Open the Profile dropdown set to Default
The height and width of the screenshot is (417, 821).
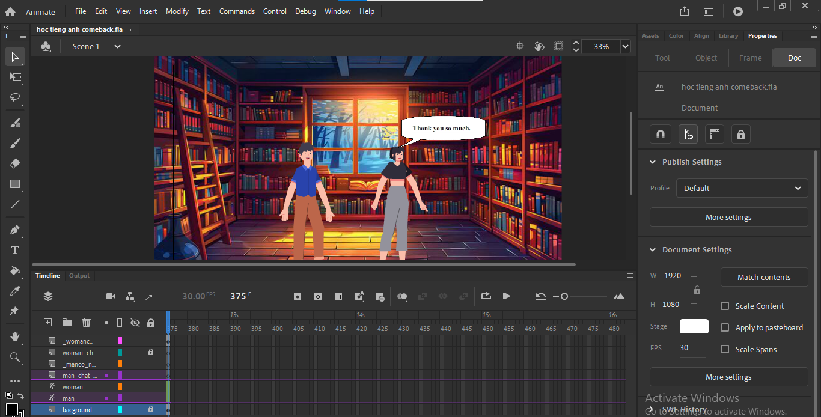coord(742,188)
